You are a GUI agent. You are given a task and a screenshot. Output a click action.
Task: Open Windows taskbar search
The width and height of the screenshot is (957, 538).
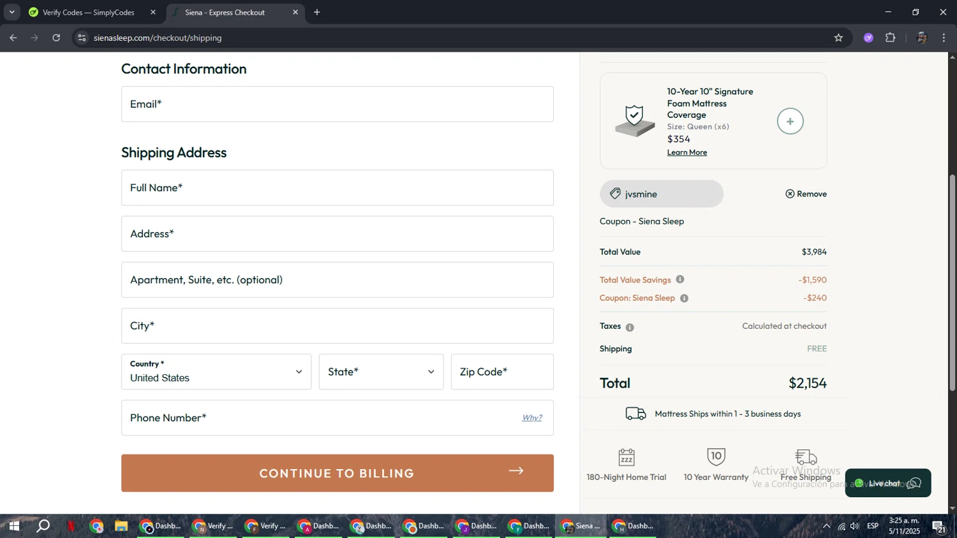coord(43,526)
